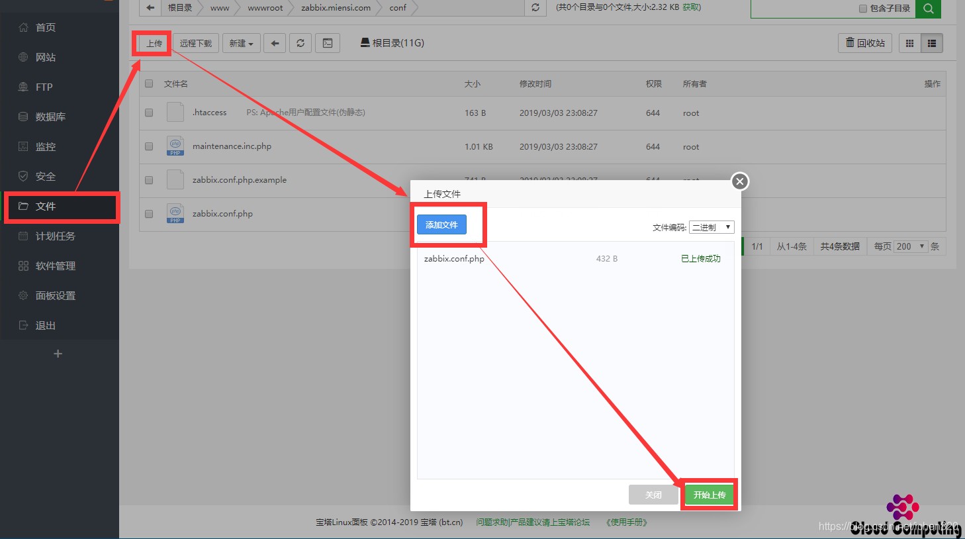Click the uploaded zabbix.conf.php entry in dialog
The width and height of the screenshot is (965, 539).
454,259
